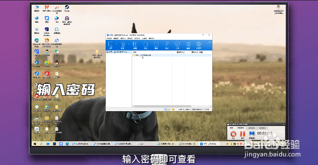
Task: Click the New archive toolbar icon
Action: (x=135, y=45)
